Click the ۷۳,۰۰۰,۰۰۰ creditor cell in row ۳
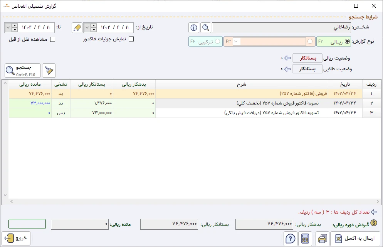 click(x=92, y=113)
